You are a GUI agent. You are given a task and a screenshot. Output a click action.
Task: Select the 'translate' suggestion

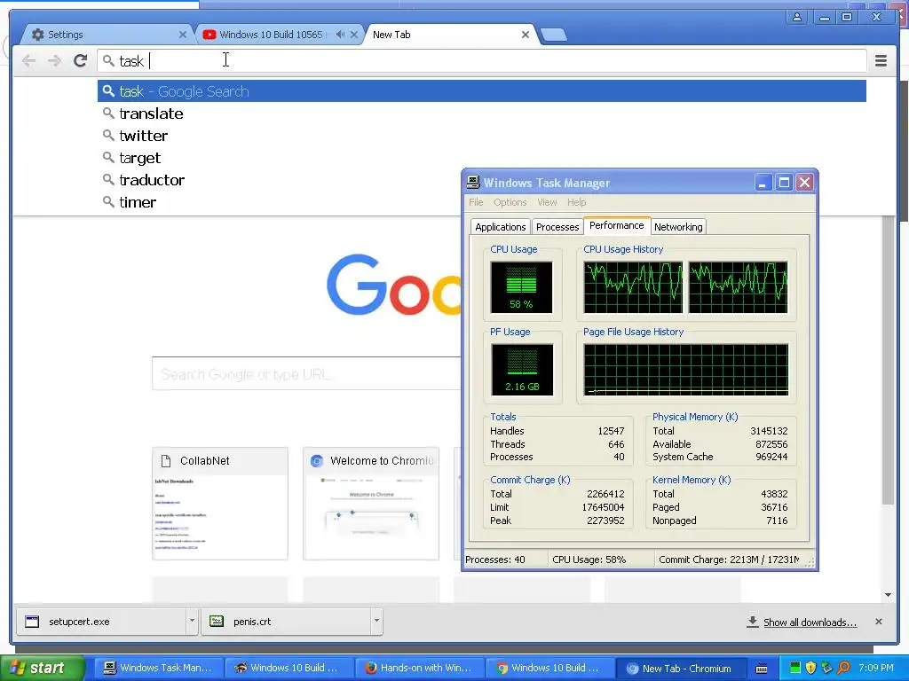482,113
